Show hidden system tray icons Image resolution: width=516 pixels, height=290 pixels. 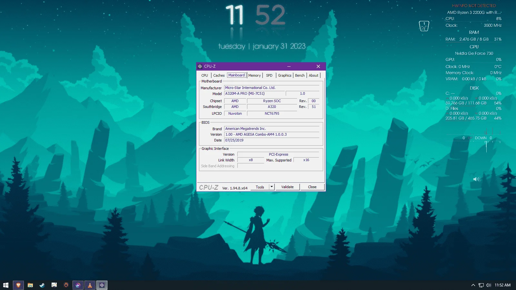click(473, 285)
